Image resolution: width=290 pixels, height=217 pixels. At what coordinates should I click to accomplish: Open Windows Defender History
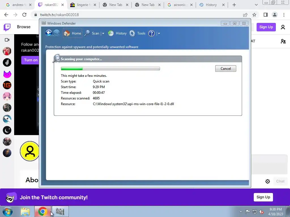tap(117, 33)
